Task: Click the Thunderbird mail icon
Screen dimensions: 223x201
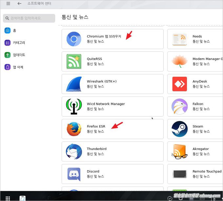Action: (74, 152)
